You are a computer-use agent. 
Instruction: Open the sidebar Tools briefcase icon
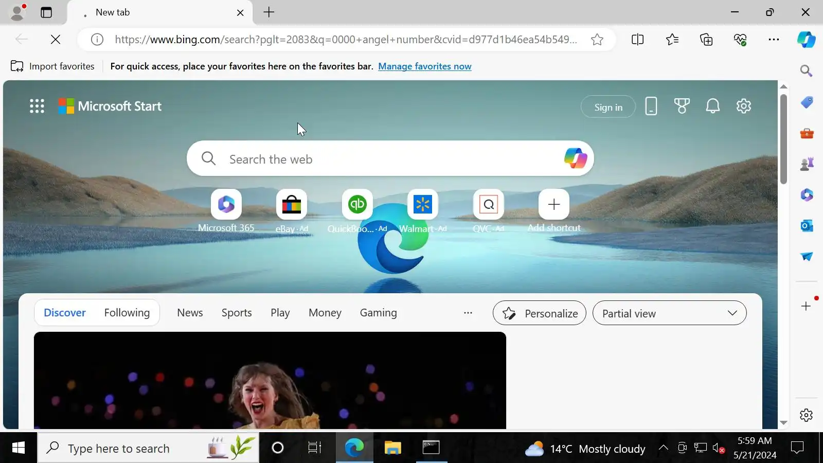tap(807, 133)
